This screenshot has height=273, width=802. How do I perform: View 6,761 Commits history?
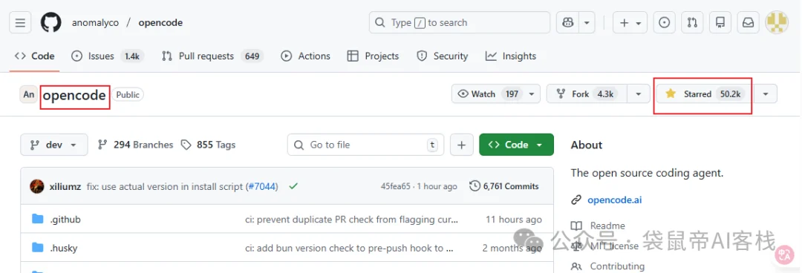click(x=504, y=186)
